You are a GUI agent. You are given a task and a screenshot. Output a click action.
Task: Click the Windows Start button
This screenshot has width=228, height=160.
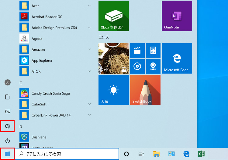pos(7,154)
